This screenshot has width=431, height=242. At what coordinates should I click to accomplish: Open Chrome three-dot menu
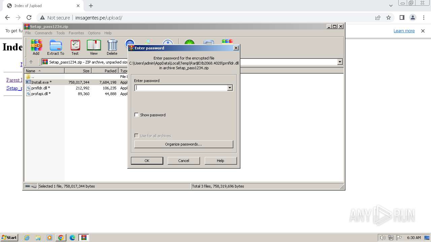tap(424, 17)
